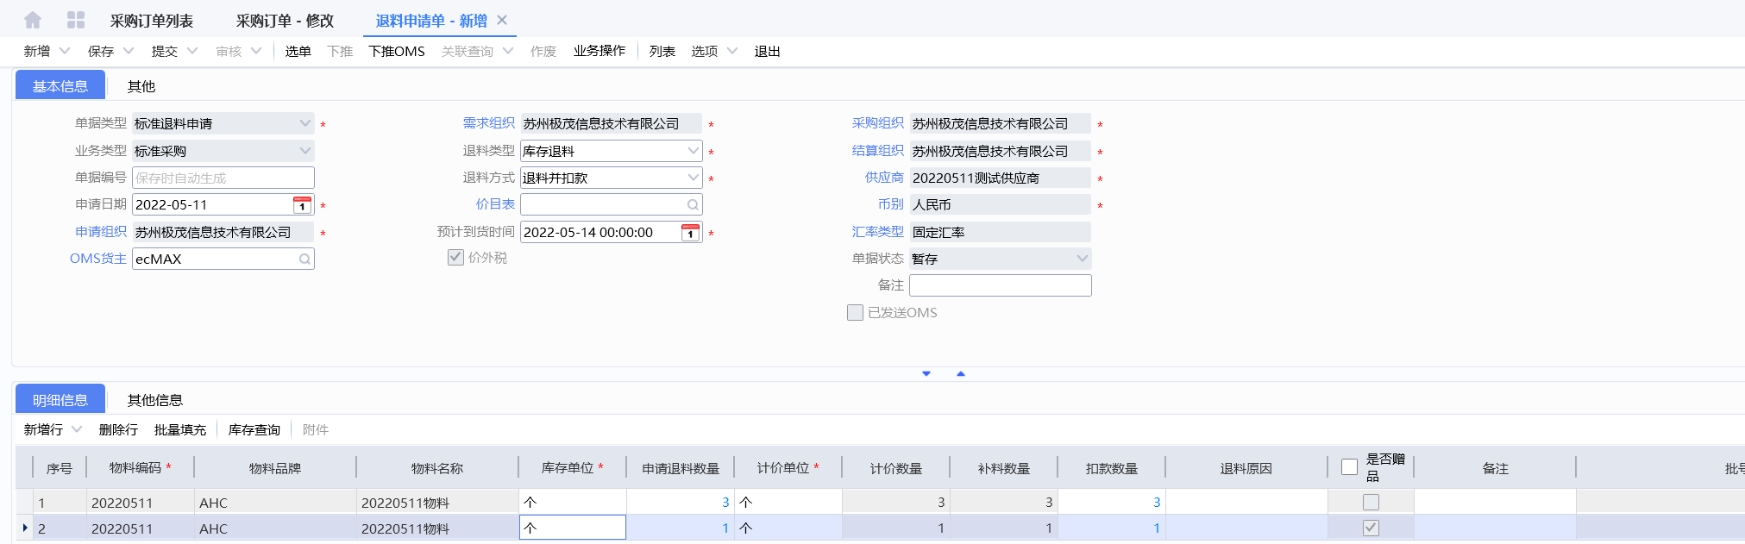Switch to the 采购订单 - 修改 tab
Image resolution: width=1745 pixels, height=544 pixels.
pyautogui.click(x=285, y=21)
